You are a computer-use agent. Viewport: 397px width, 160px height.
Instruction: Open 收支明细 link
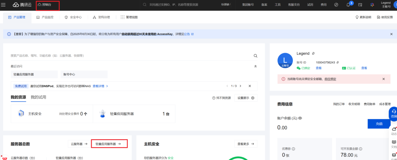(354, 104)
